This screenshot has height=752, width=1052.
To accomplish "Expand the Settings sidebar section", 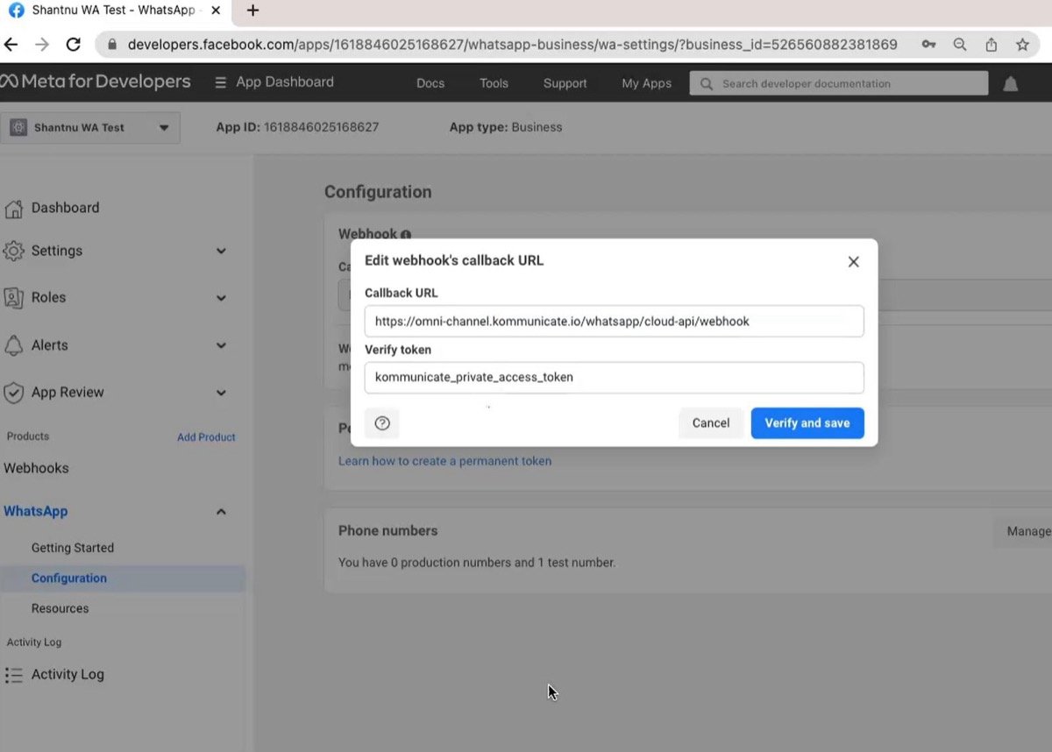I will 221,251.
